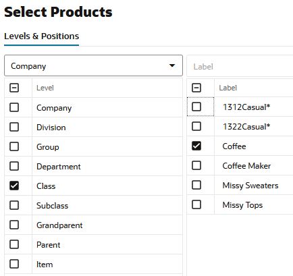Check the Subclass level checkbox
Screen dimensions: 293x276
tap(14, 205)
